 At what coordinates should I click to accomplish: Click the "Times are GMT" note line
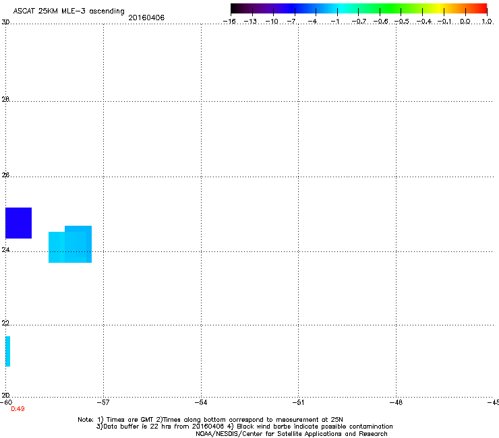click(210, 420)
